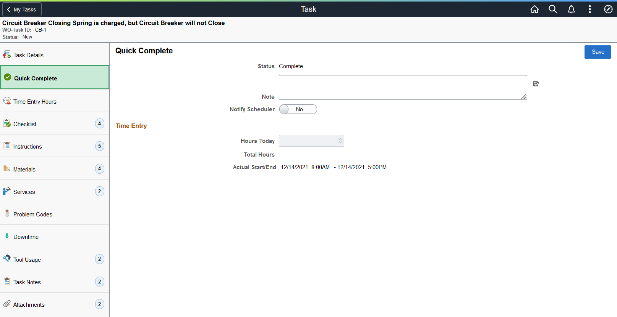Click the Services count badge 2
617x317 pixels.
100,191
